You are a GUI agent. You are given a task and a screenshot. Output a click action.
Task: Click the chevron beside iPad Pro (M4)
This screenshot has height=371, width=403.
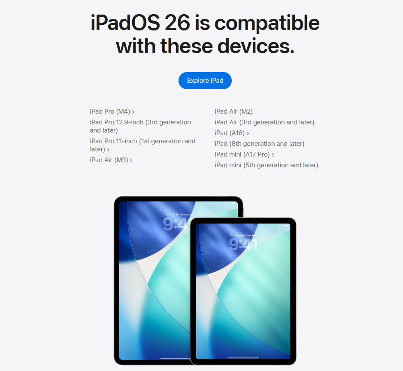point(133,112)
